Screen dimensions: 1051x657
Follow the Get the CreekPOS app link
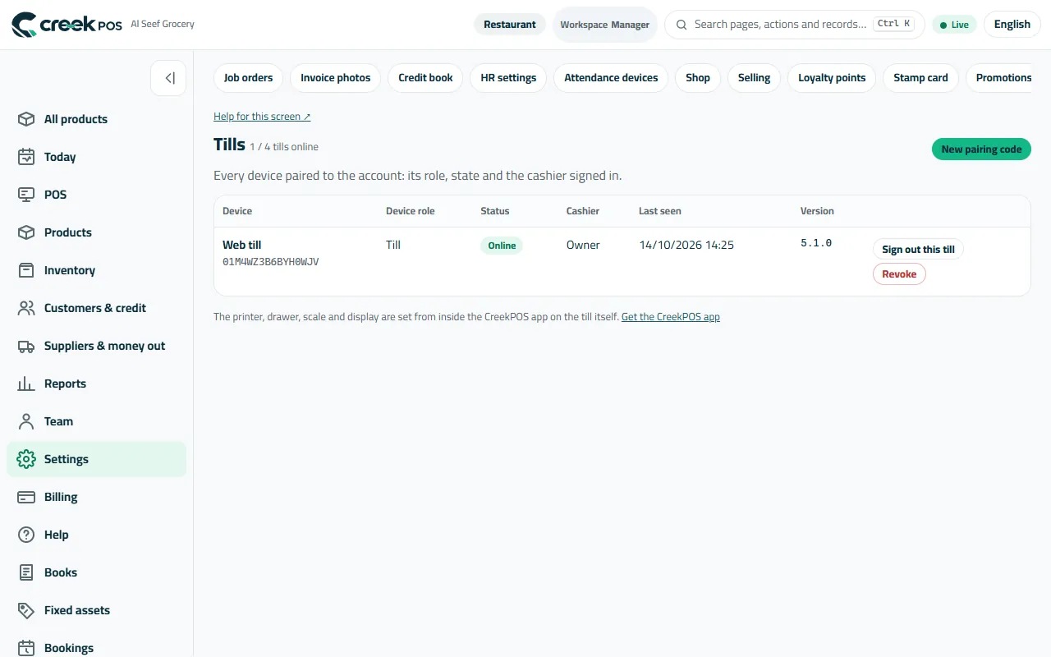coord(671,317)
